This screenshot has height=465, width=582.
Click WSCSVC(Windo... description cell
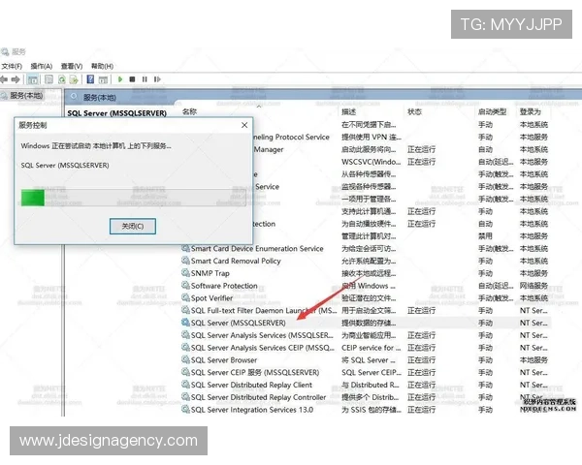372,162
